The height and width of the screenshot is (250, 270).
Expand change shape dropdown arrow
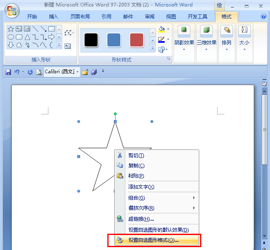pyautogui.click(x=166, y=50)
